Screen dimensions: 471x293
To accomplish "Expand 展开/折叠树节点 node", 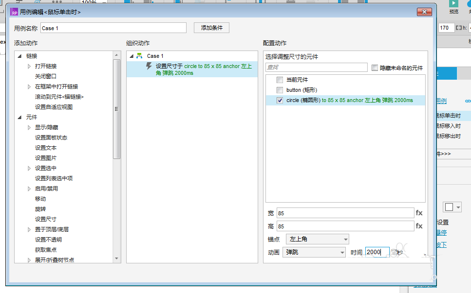I will (29, 260).
